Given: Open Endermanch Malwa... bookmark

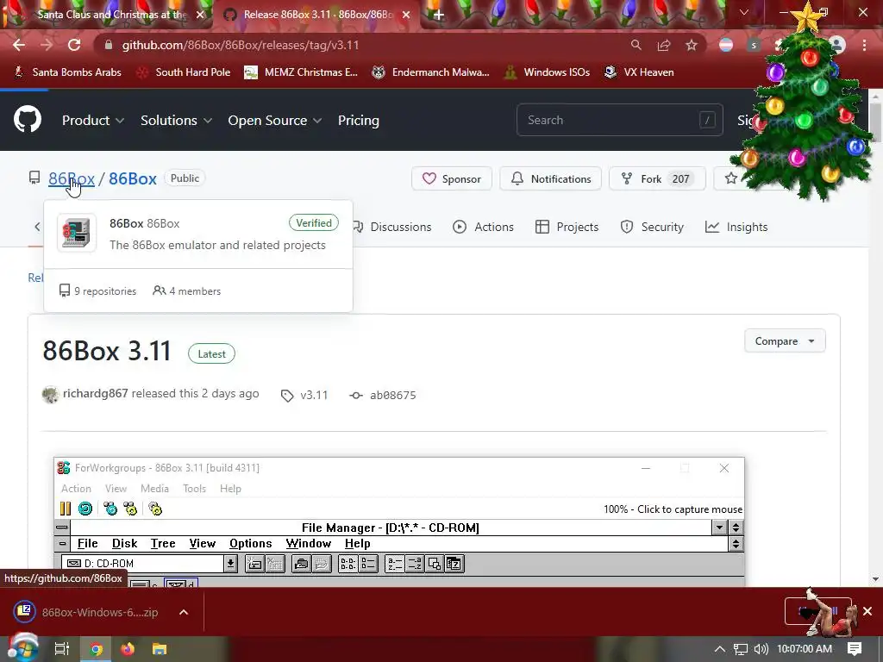Looking at the screenshot, I should pyautogui.click(x=431, y=72).
